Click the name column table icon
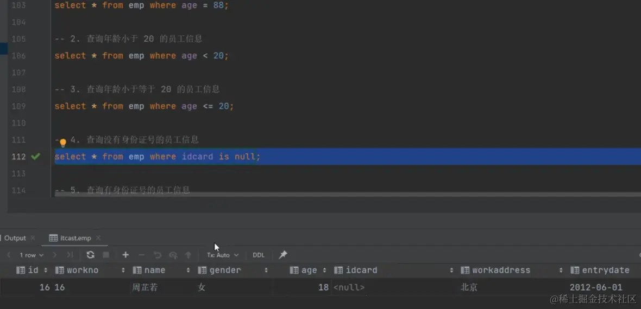Screen dimensions: 641x309 tap(137, 270)
